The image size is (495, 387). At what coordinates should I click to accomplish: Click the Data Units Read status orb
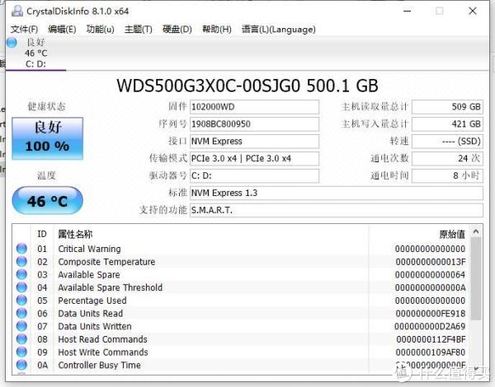21,313
